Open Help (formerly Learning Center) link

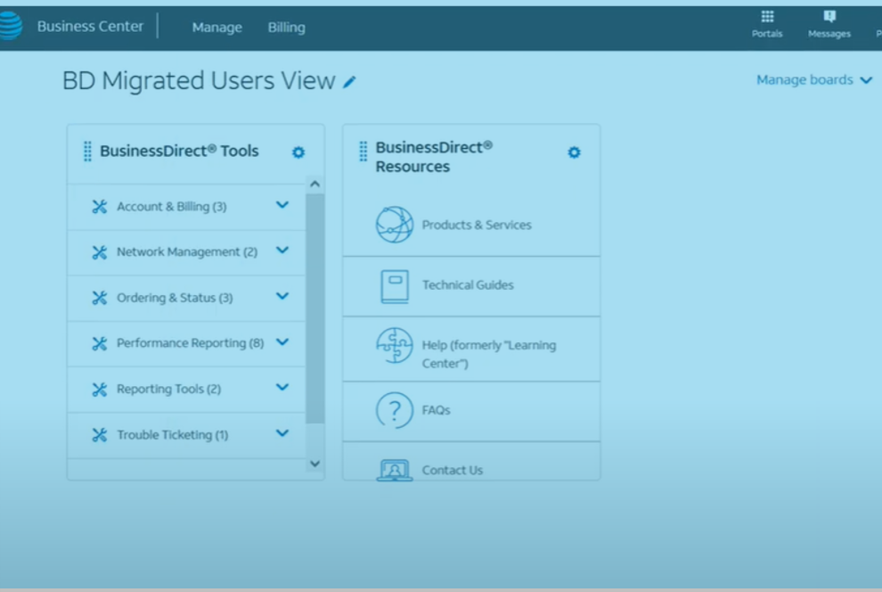[489, 354]
